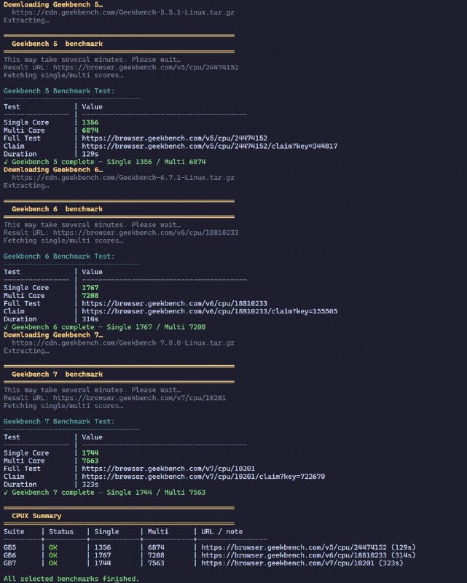
Task: Open the Geekbench-6.7.1-Linux.tar.gz download URL
Action: 123,177
